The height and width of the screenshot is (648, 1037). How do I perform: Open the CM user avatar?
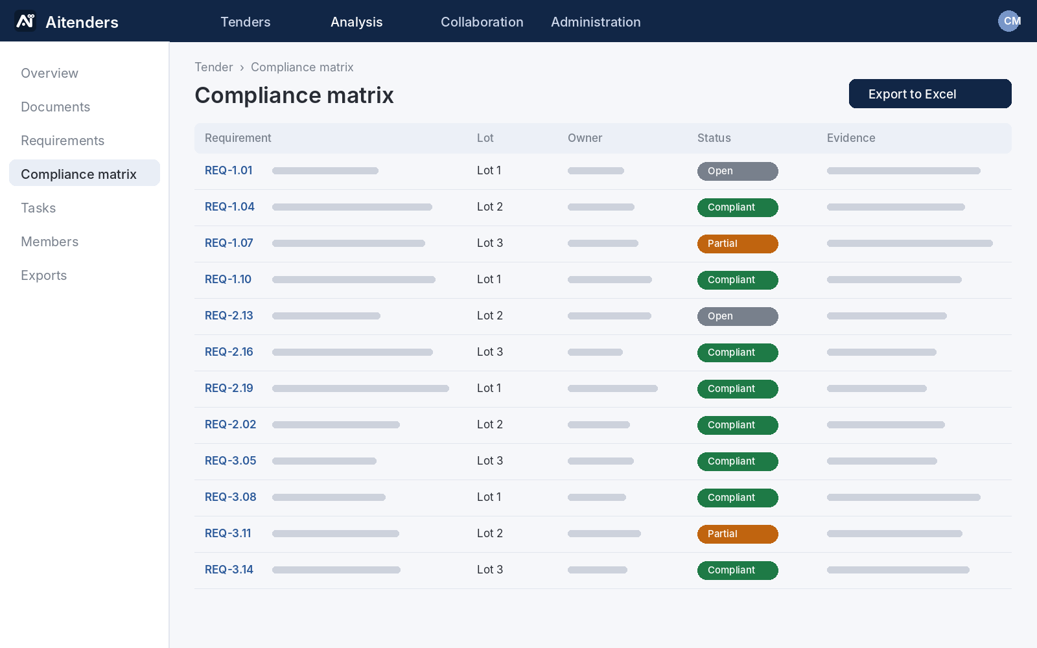point(1009,21)
